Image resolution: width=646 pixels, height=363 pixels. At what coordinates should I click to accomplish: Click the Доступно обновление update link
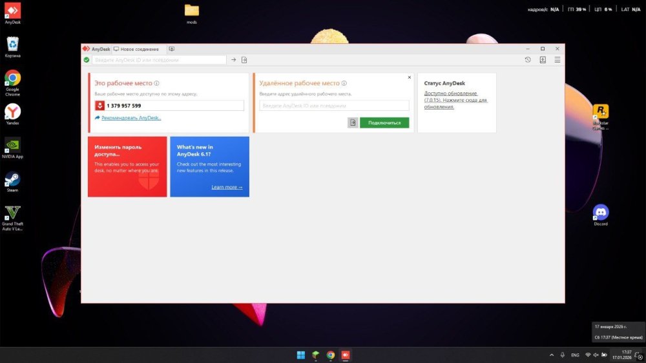click(x=455, y=100)
